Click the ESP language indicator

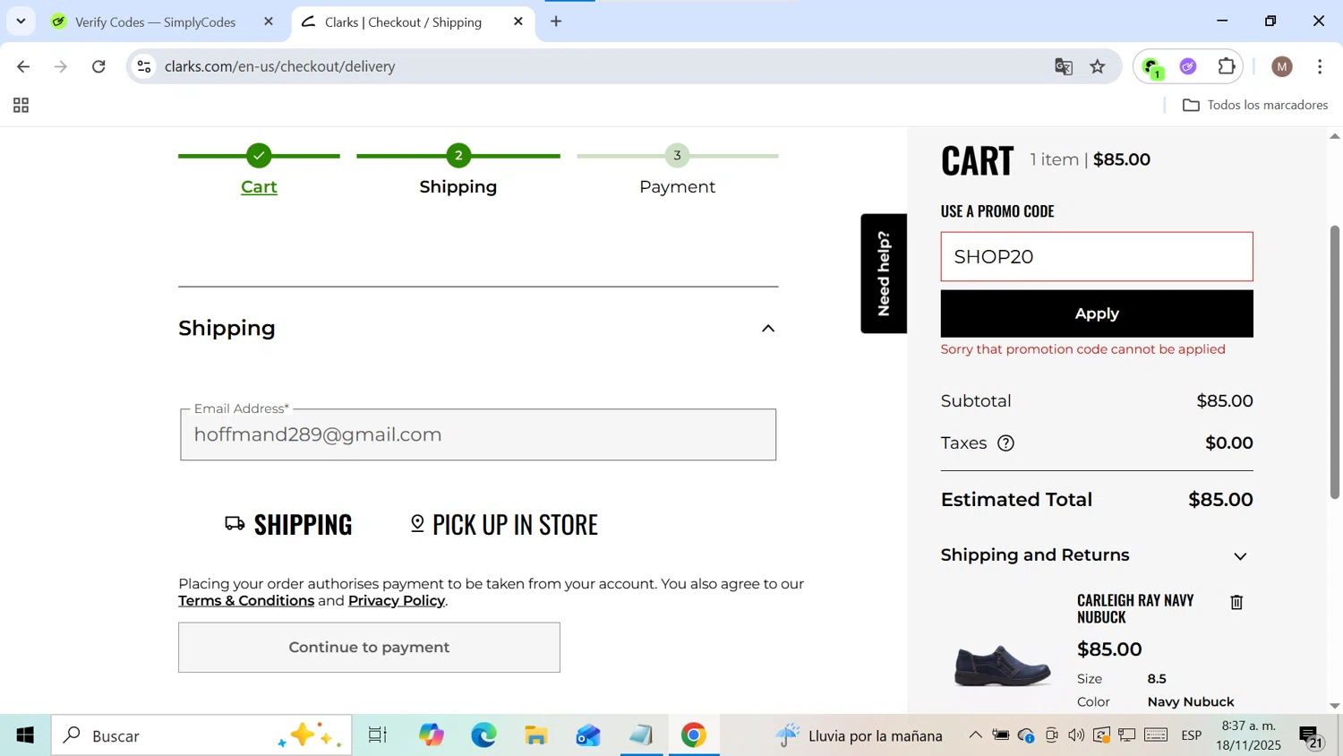(x=1191, y=735)
